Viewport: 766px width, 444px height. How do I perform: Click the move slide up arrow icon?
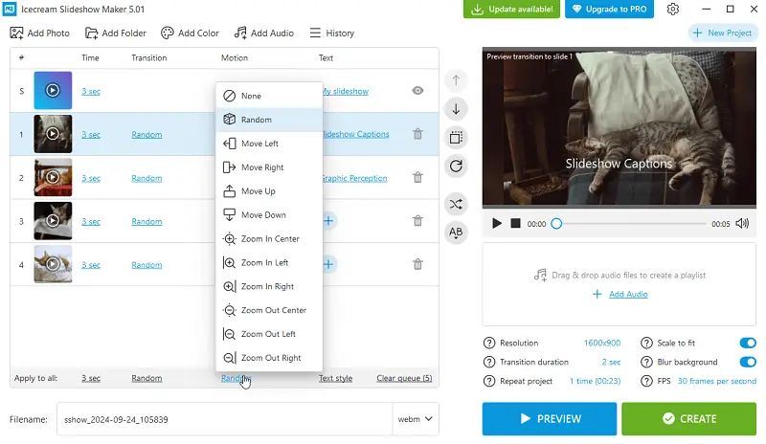456,81
